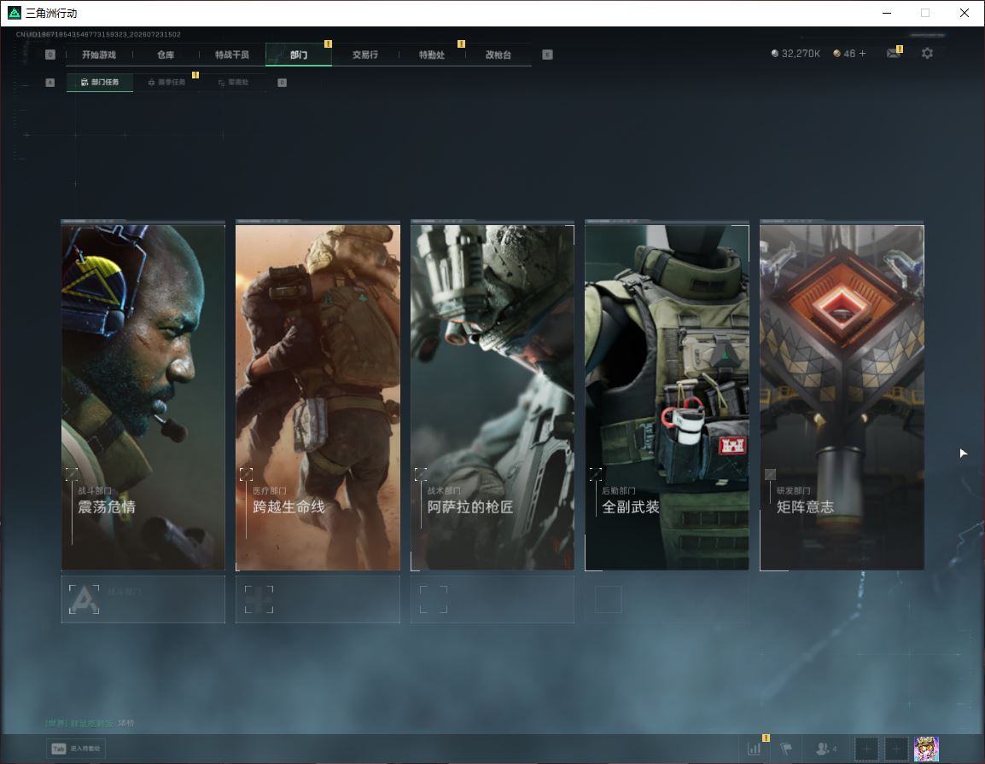Go to the 交易行 tab
This screenshot has height=764, width=985.
365,55
